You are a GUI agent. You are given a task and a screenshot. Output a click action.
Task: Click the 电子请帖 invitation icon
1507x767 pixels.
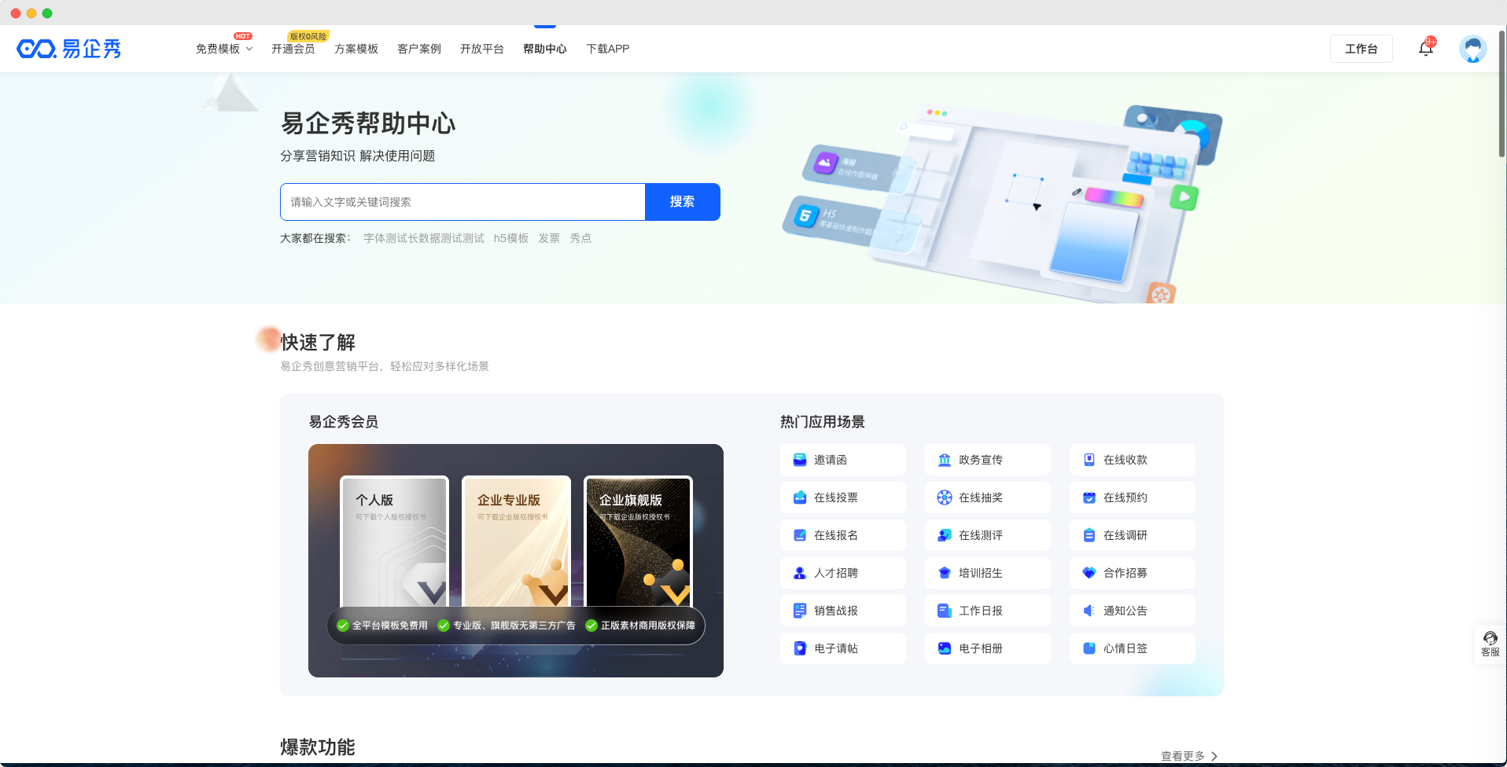tap(800, 648)
